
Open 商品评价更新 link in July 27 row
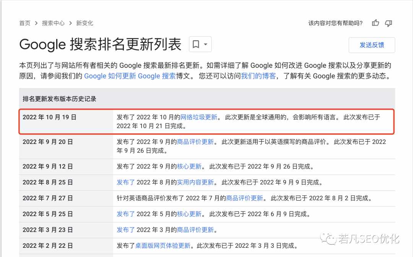tap(244, 198)
